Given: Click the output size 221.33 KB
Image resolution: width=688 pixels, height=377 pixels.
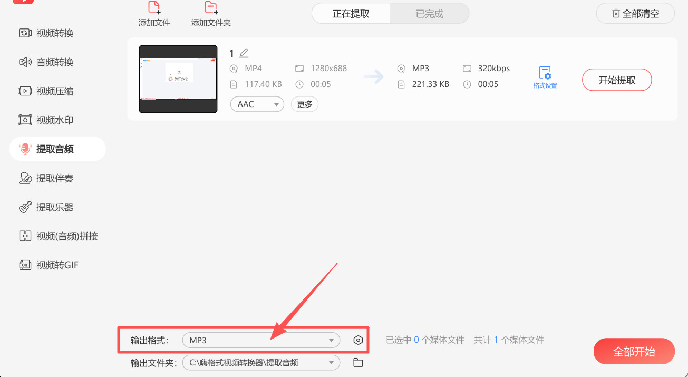Looking at the screenshot, I should [x=431, y=84].
